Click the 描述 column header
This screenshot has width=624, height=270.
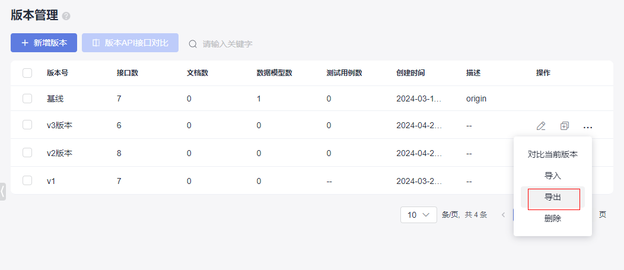click(473, 73)
